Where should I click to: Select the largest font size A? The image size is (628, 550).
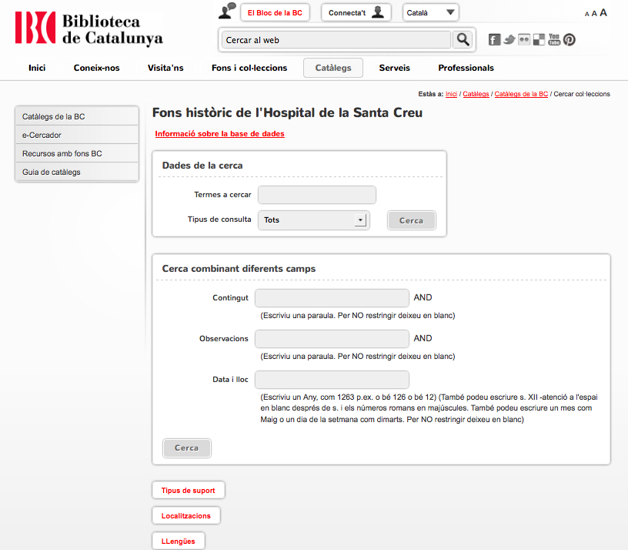pos(603,12)
